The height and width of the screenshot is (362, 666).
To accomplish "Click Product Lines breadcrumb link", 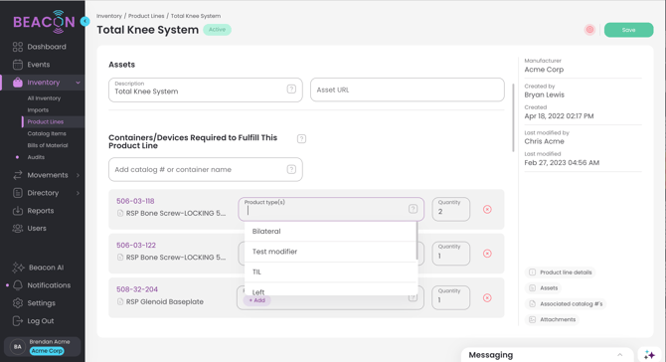I will (x=146, y=16).
